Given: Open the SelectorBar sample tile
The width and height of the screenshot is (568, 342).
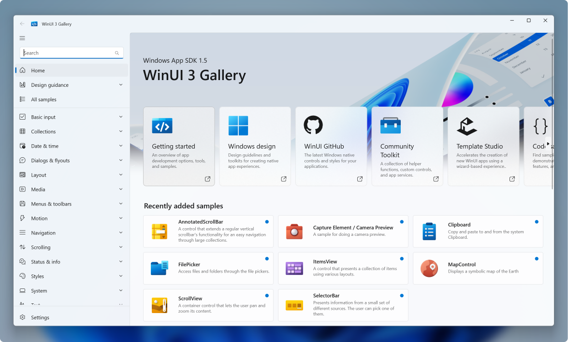Looking at the screenshot, I should (343, 305).
